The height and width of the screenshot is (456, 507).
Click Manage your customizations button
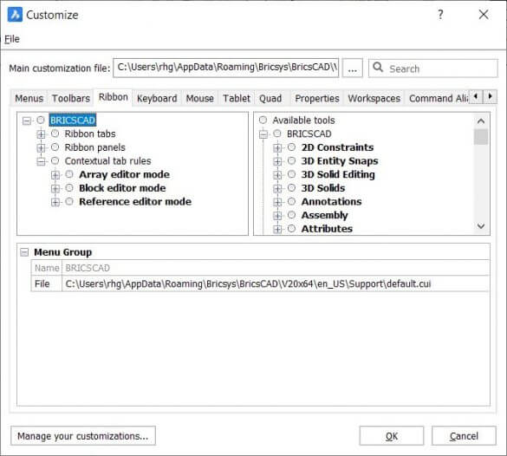pos(83,436)
